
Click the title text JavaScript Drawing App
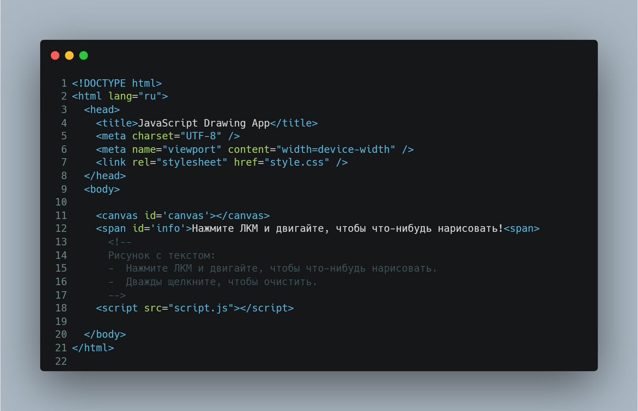tap(204, 123)
